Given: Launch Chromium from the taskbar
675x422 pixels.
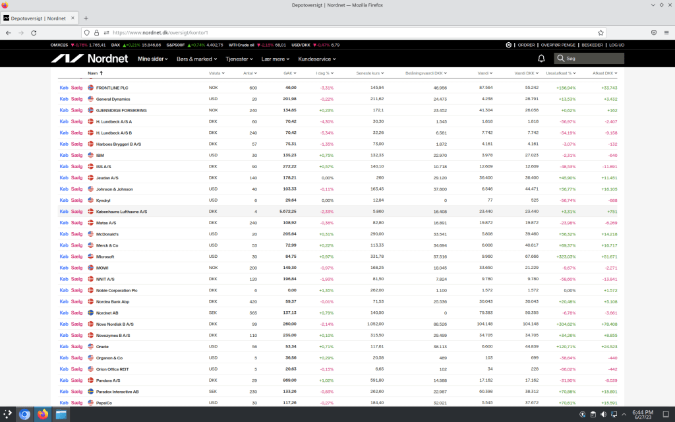Looking at the screenshot, I should [x=25, y=415].
